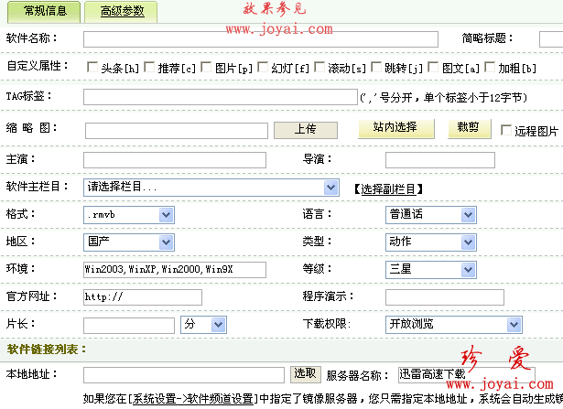Screen dimensions: 563x409
Task: Click the 服务器名称 迅雷高速下载 field
Action: pos(466,375)
